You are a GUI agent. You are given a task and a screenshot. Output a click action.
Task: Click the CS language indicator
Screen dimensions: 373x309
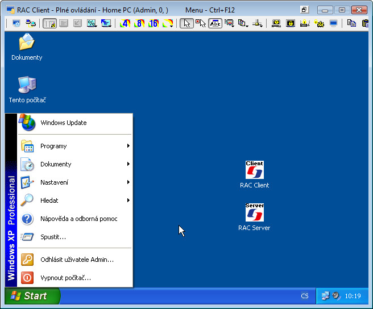pos(305,296)
